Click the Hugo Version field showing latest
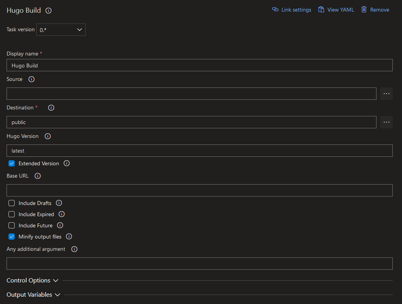 coord(200,151)
